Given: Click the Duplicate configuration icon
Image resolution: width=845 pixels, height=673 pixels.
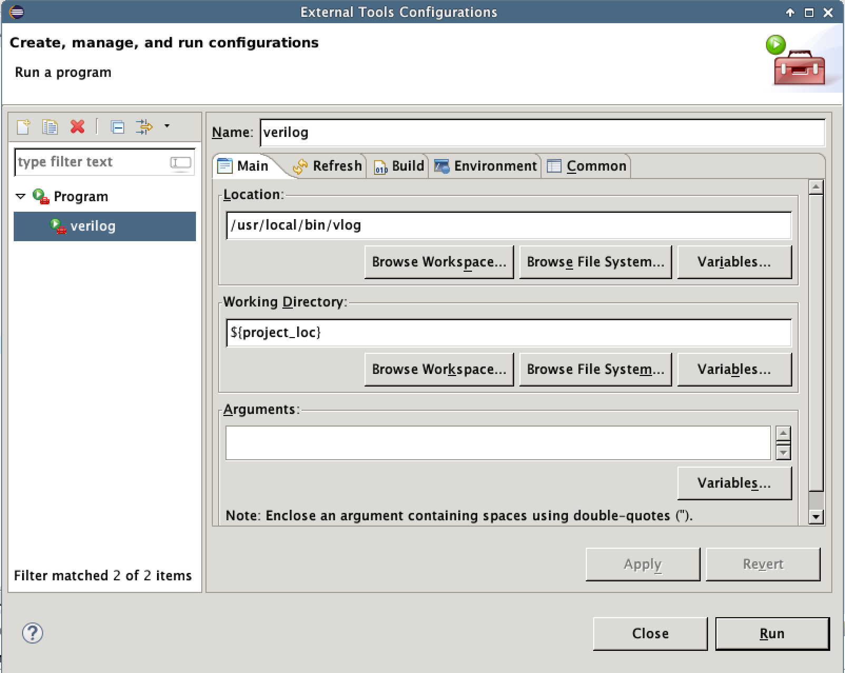Looking at the screenshot, I should click(50, 127).
